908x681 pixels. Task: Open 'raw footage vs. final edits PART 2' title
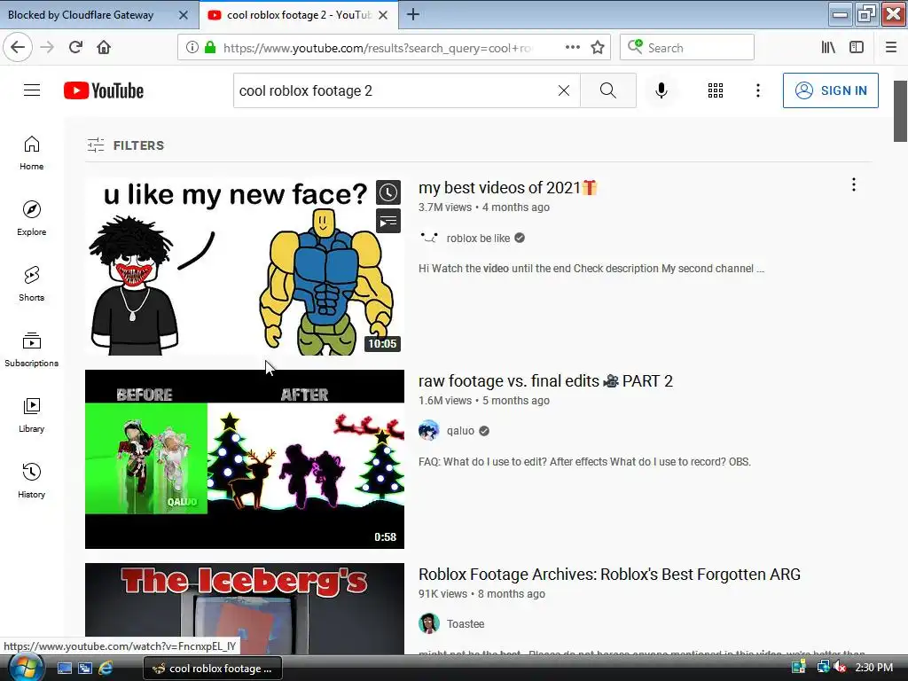pyautogui.click(x=545, y=381)
